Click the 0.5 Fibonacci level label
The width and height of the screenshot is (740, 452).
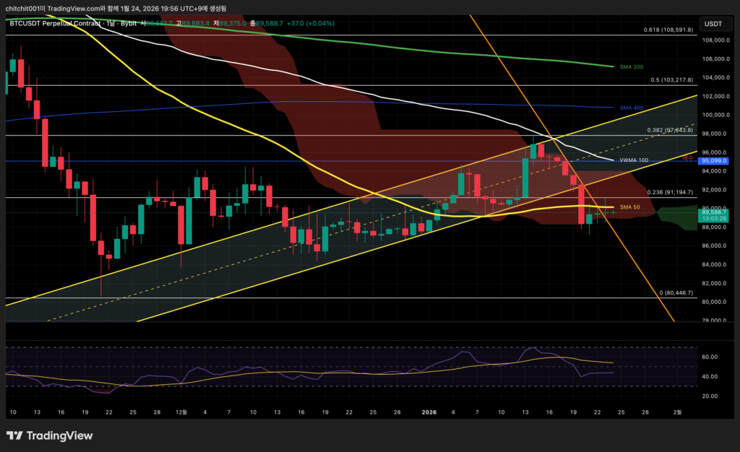pyautogui.click(x=671, y=80)
